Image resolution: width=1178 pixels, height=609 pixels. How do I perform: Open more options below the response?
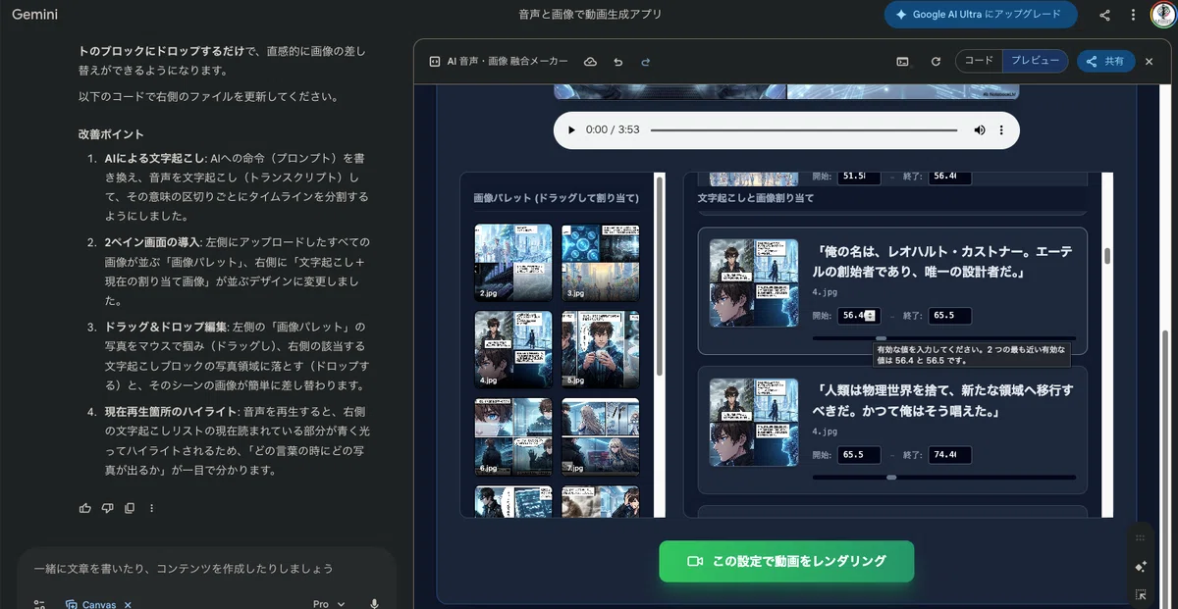[151, 508]
